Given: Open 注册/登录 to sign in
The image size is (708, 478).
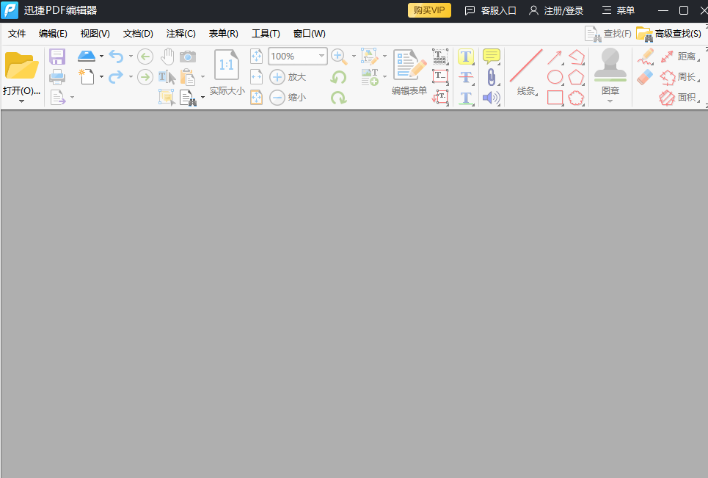Looking at the screenshot, I should (562, 10).
